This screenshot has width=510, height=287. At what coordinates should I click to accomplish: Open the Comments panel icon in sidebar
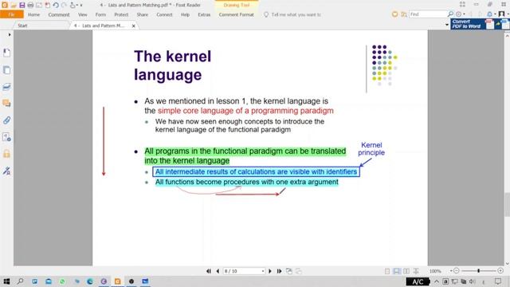(x=6, y=104)
